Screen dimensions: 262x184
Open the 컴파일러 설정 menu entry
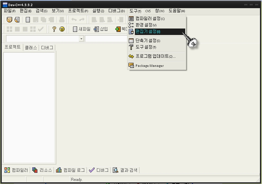pos(157,19)
